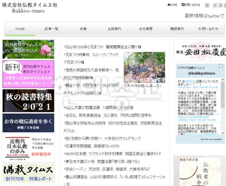This screenshot has width=226, height=186.
Task: Click reply under the 4 hours ago tweet
Action: 195,87
